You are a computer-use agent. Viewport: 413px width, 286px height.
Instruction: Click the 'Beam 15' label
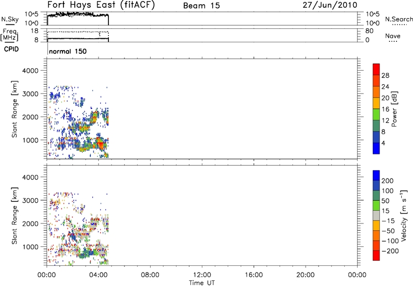point(201,6)
